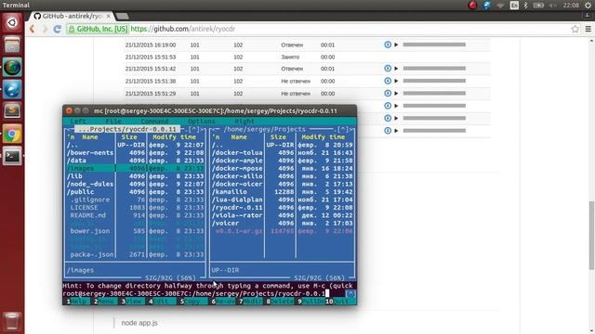This screenshot has height=334, width=595.
Task: Go back in Chrome
Action: point(33,29)
